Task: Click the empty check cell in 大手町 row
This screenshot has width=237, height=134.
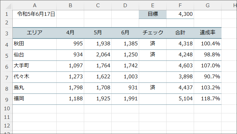Action: click(x=153, y=66)
